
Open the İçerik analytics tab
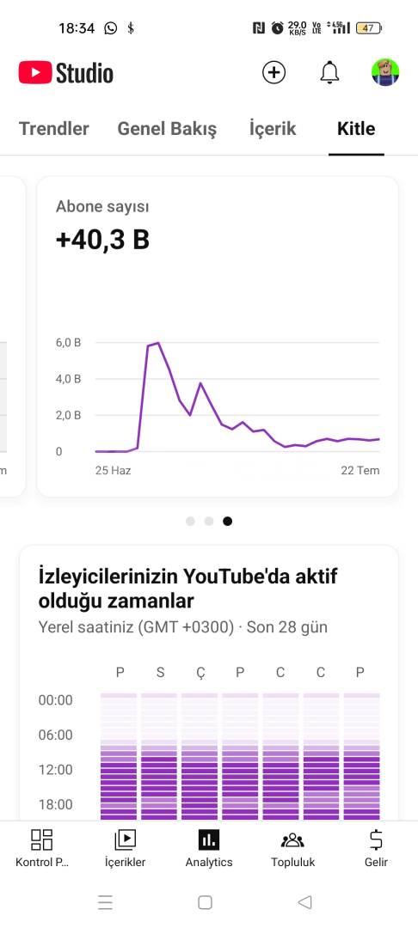tap(273, 128)
